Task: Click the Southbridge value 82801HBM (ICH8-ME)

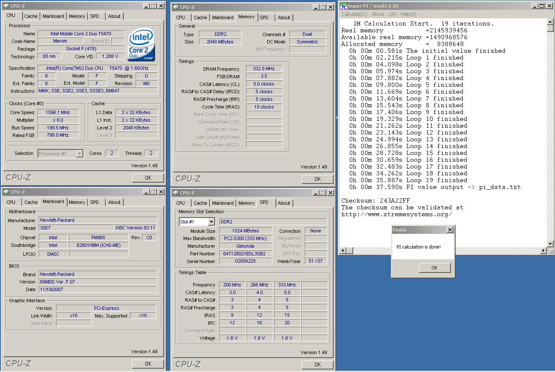Action: 98,245
